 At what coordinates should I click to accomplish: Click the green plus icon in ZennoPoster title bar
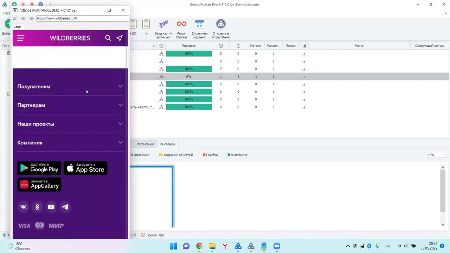(14, 5)
